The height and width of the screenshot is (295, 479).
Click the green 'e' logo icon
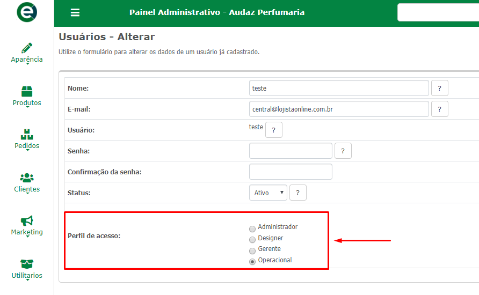[27, 12]
